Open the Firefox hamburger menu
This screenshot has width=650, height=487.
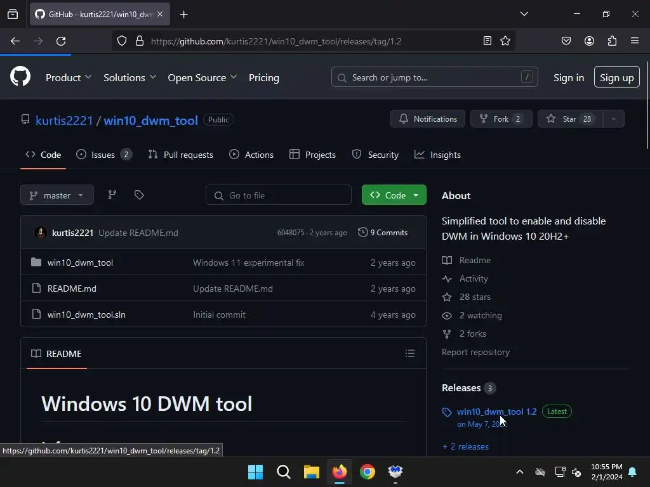click(634, 41)
